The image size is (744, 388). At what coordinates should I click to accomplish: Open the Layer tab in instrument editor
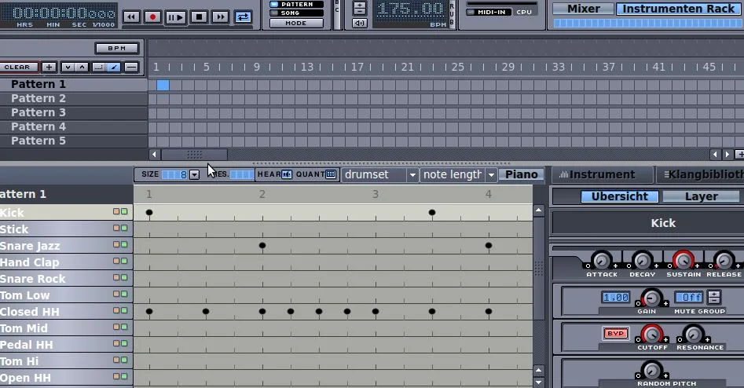tap(701, 196)
